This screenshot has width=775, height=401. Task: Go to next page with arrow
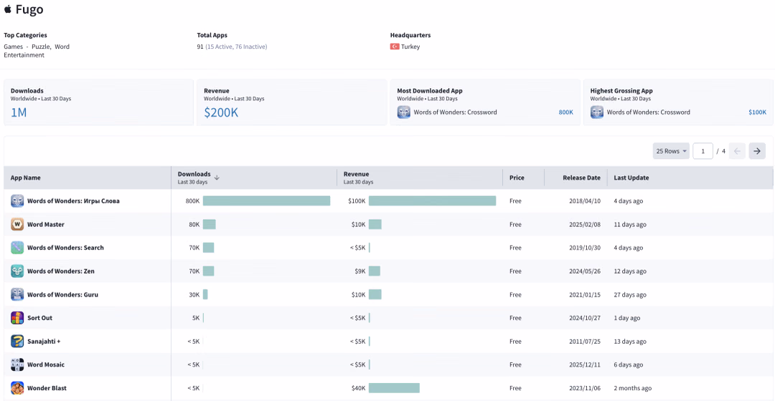(757, 151)
